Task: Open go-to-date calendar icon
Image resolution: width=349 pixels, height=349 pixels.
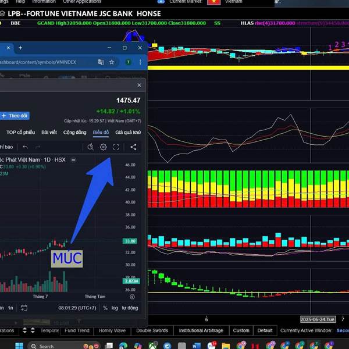Action: [x=24, y=308]
